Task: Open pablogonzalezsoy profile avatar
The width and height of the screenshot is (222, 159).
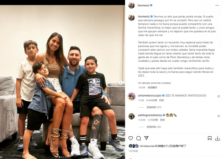Action: pyautogui.click(x=131, y=116)
